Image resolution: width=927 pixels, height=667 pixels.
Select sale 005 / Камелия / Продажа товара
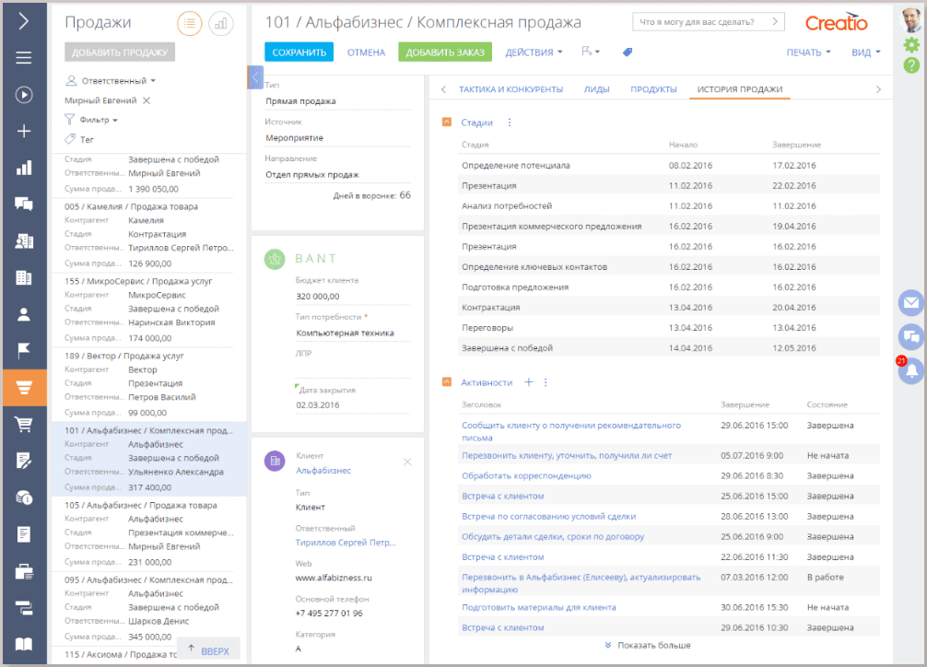click(x=131, y=207)
